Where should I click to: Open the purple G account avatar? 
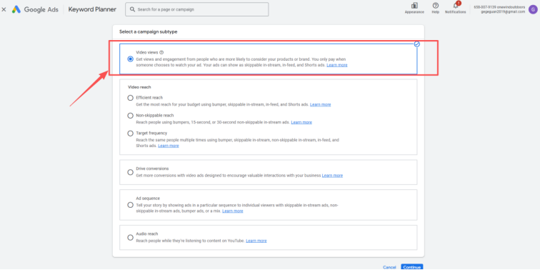(532, 9)
